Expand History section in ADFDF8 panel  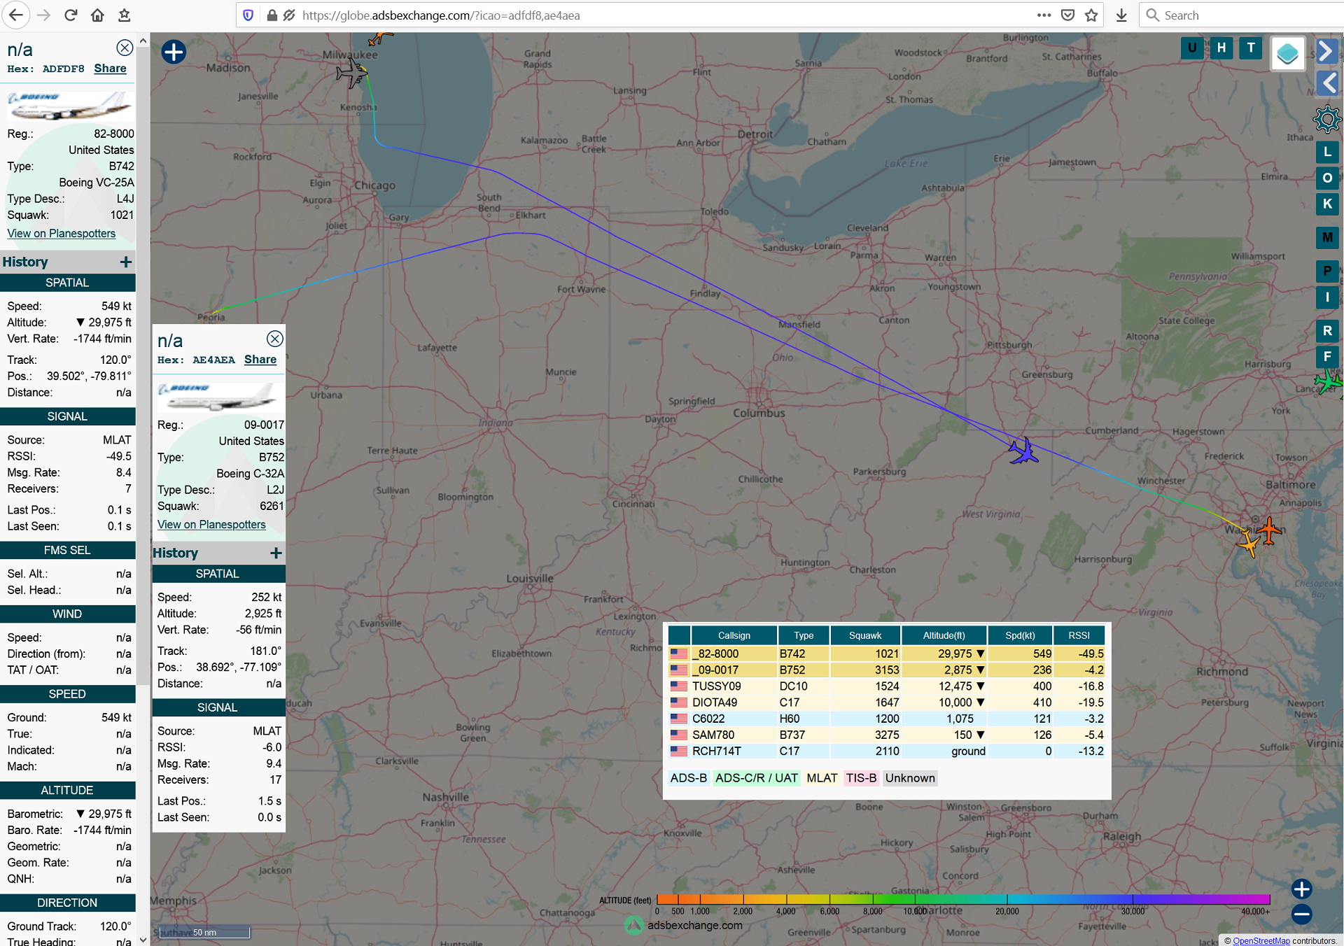coord(126,262)
